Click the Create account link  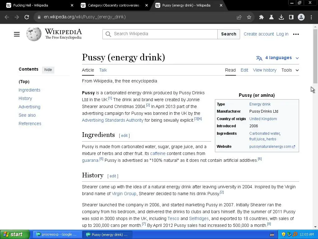tap(259, 34)
